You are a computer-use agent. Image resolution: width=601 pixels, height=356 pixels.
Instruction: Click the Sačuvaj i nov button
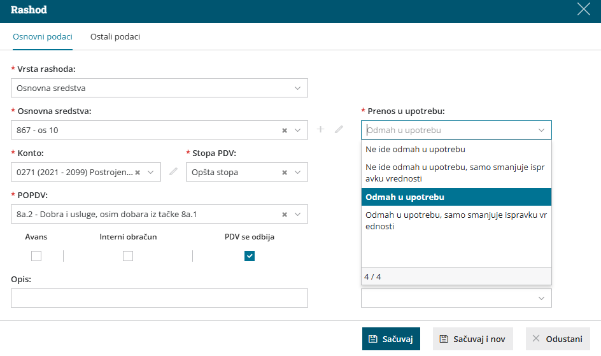coord(473,339)
